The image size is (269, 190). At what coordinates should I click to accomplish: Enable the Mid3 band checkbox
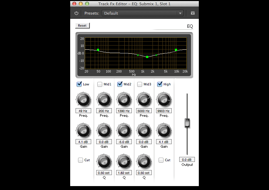pyautogui.click(x=140, y=84)
